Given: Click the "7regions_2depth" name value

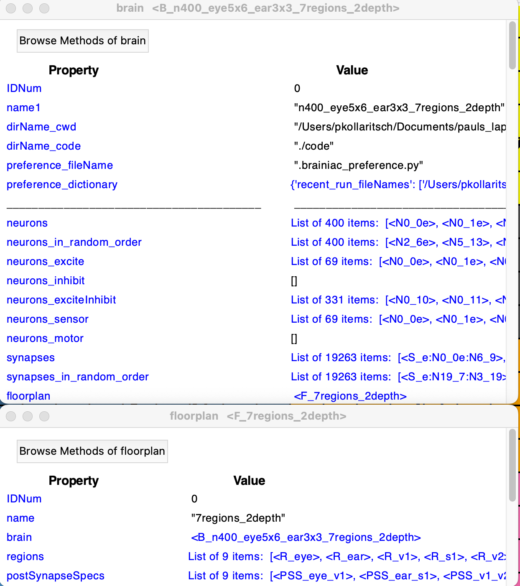Looking at the screenshot, I should click(x=238, y=518).
